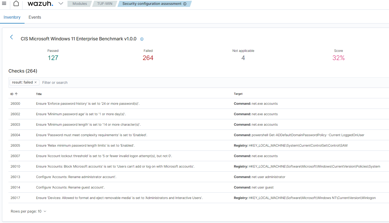Image resolution: width=389 pixels, height=223 pixels.
Task: Remove the 'result: failed' filter
Action: pos(36,82)
